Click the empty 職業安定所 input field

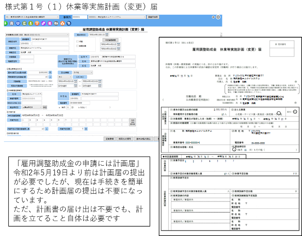[x=27, y=62]
